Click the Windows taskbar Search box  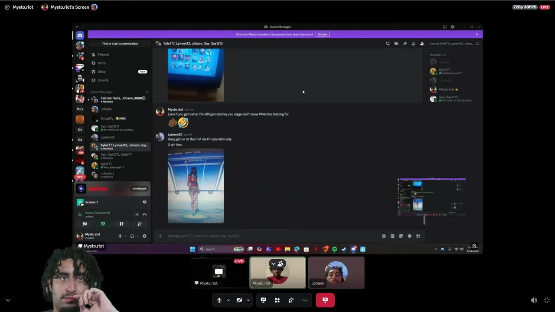click(222, 249)
